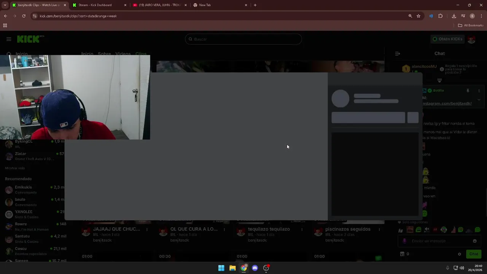Open the JAJAAJ QUE CHUC... clip title
Viewport: 487px width, 274px height.
coord(116,229)
